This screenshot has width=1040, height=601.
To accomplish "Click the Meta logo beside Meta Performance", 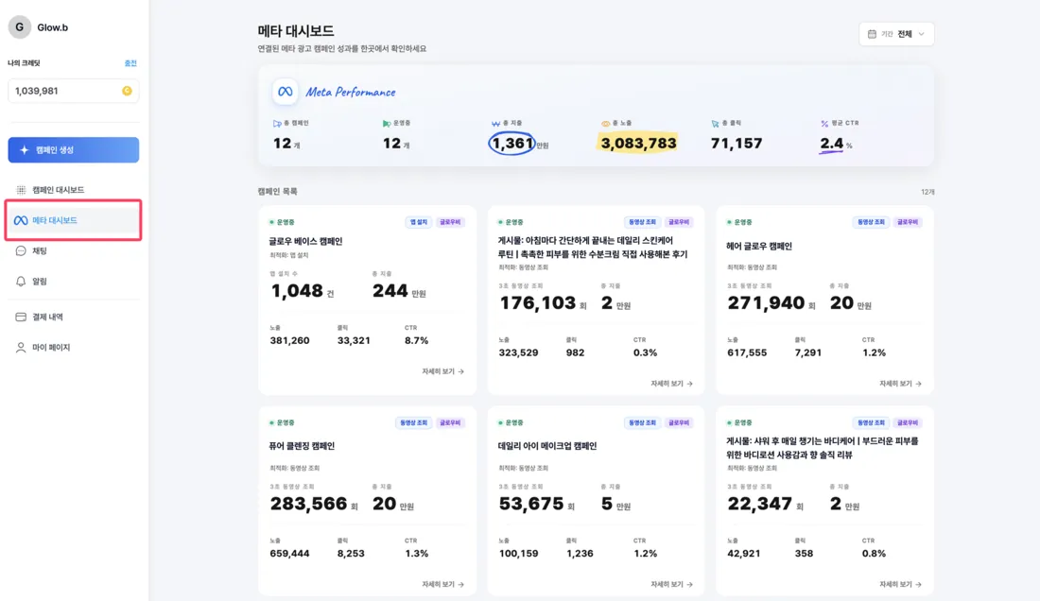I will coord(286,92).
